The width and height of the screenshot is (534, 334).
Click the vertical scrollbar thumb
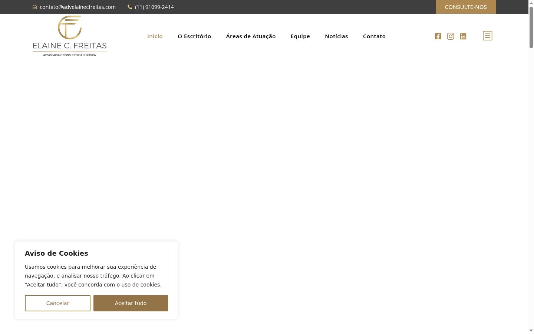tap(531, 27)
